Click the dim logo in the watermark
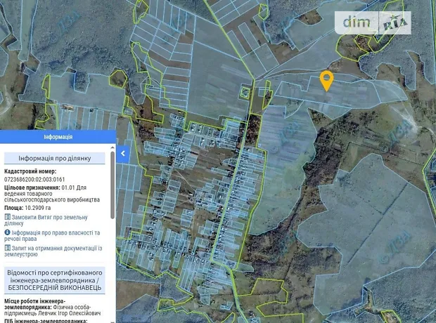 coord(357,22)
